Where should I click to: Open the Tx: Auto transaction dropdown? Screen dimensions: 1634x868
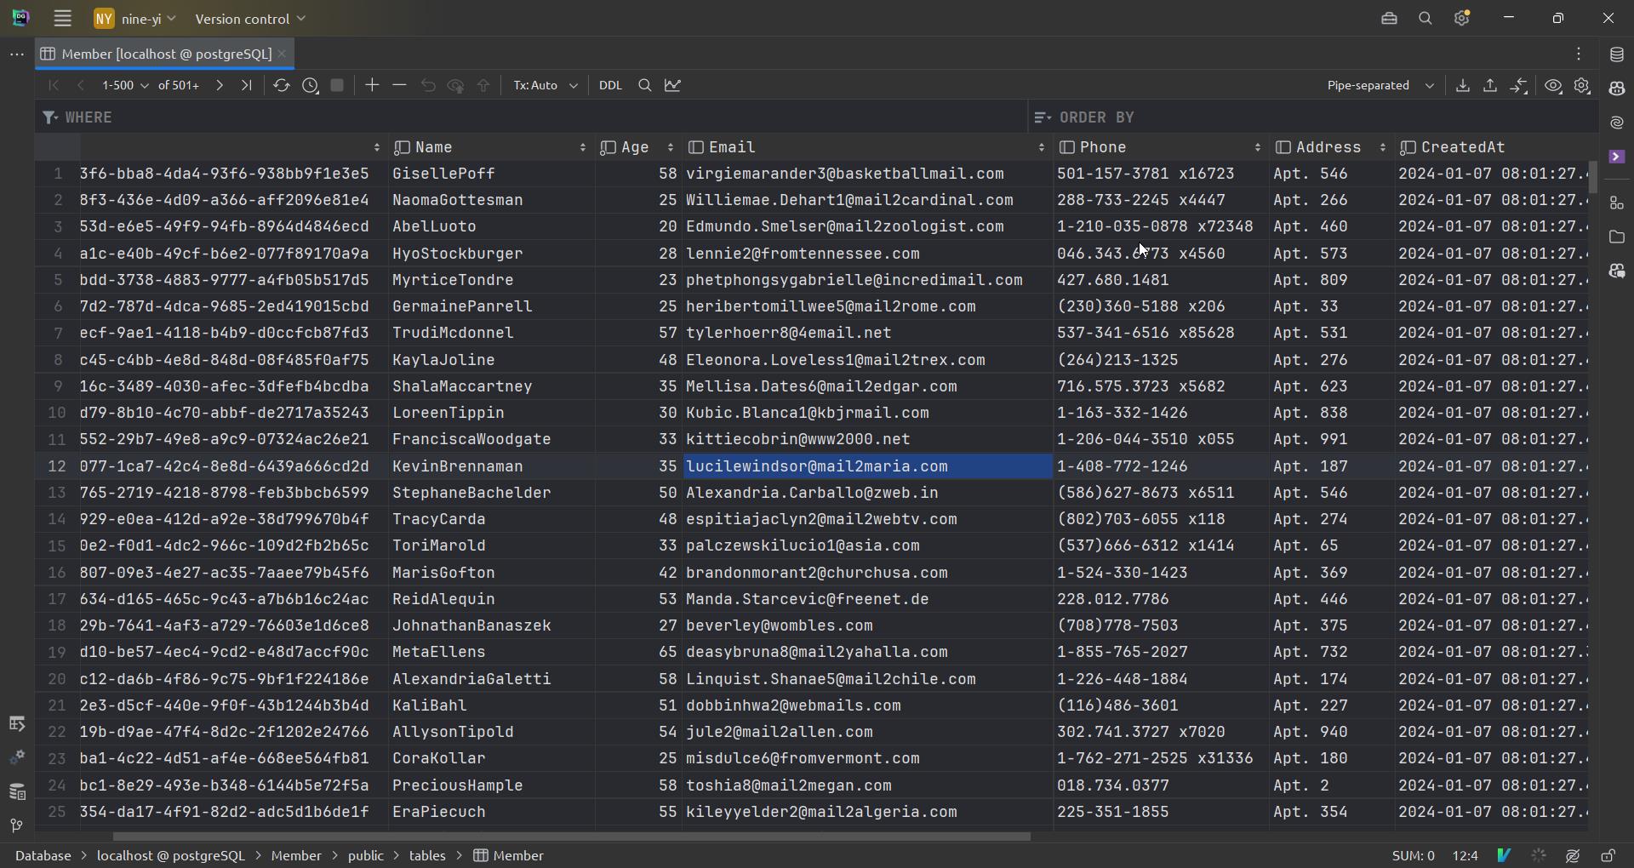(x=545, y=85)
